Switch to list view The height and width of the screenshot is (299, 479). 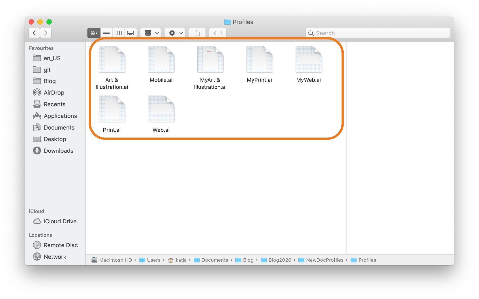pyautogui.click(x=106, y=33)
